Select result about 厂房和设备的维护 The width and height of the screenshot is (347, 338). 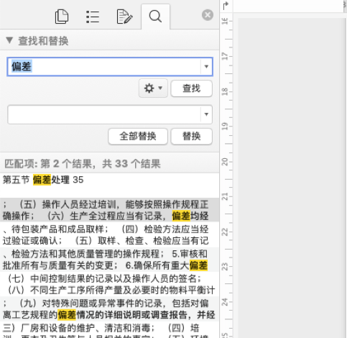(109, 330)
